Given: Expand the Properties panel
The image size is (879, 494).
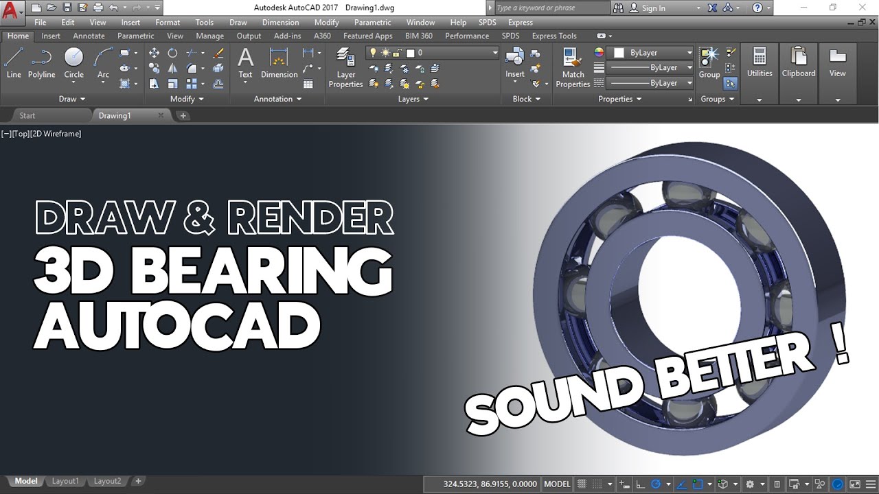Looking at the screenshot, I should pyautogui.click(x=619, y=99).
